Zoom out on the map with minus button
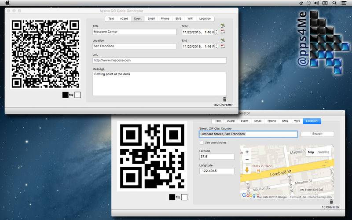Screen dimensions: 352x220 (247, 160)
